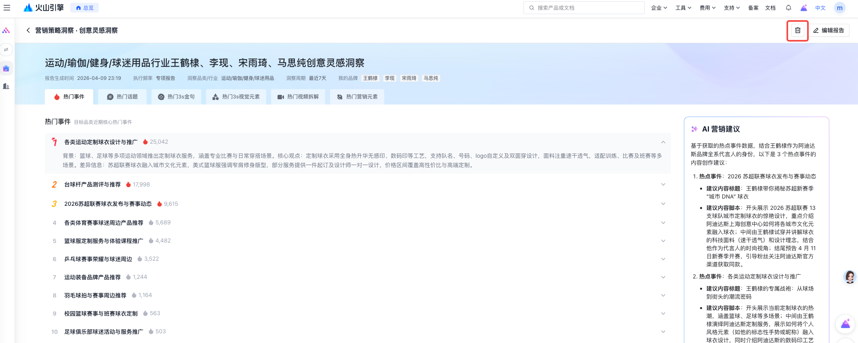Switch to the 热门3s金句 tab

coord(176,97)
